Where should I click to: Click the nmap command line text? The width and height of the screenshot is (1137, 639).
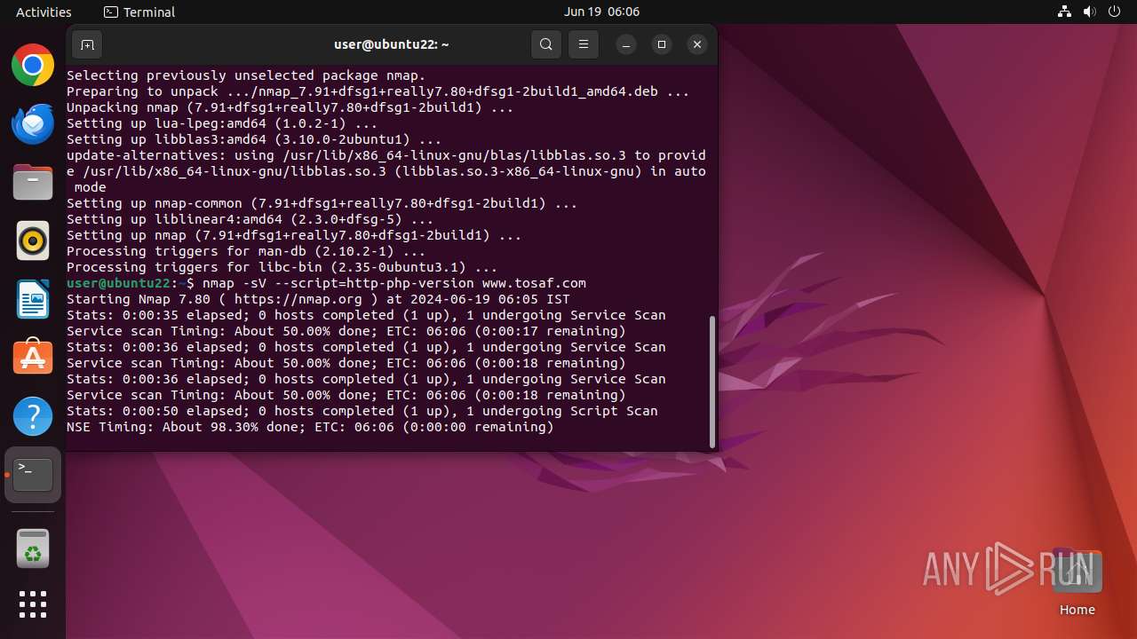point(394,283)
